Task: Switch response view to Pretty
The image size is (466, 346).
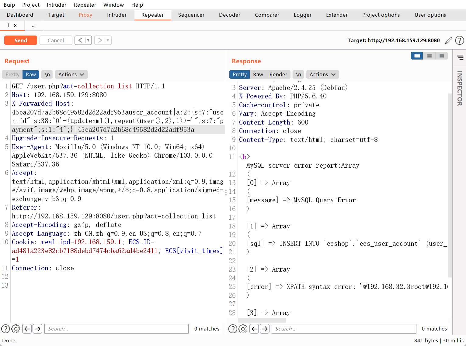Action: pos(240,74)
